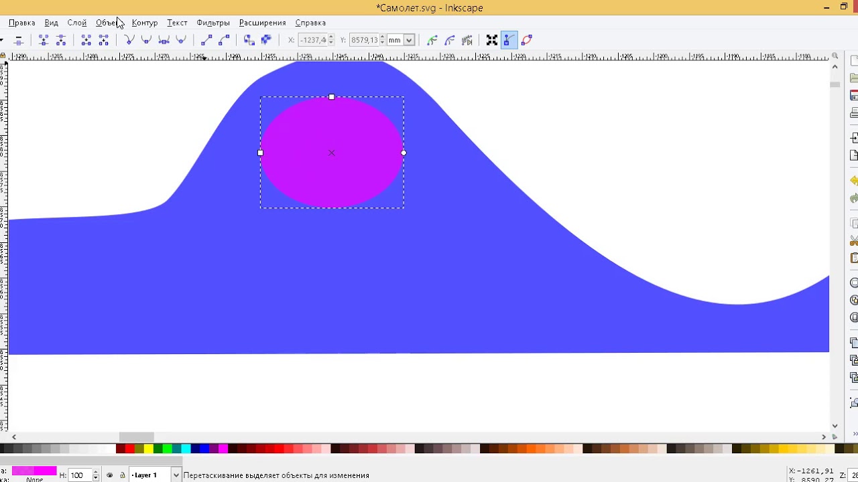
Task: Click the opacity H input field
Action: (80, 475)
